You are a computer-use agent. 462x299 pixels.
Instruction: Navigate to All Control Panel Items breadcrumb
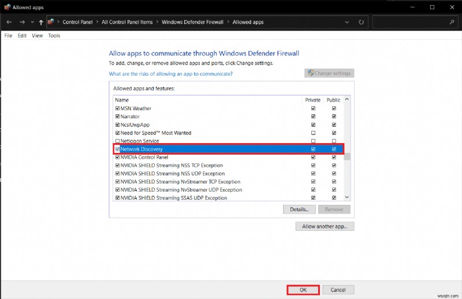pos(127,22)
